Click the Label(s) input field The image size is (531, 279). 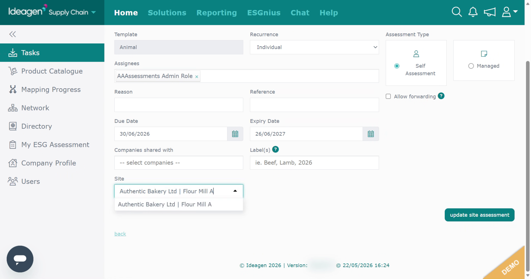tap(314, 163)
